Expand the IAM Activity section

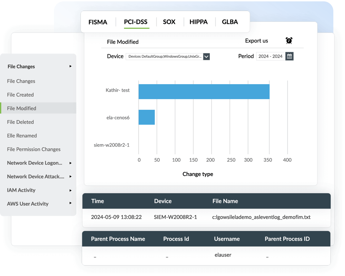click(x=21, y=190)
